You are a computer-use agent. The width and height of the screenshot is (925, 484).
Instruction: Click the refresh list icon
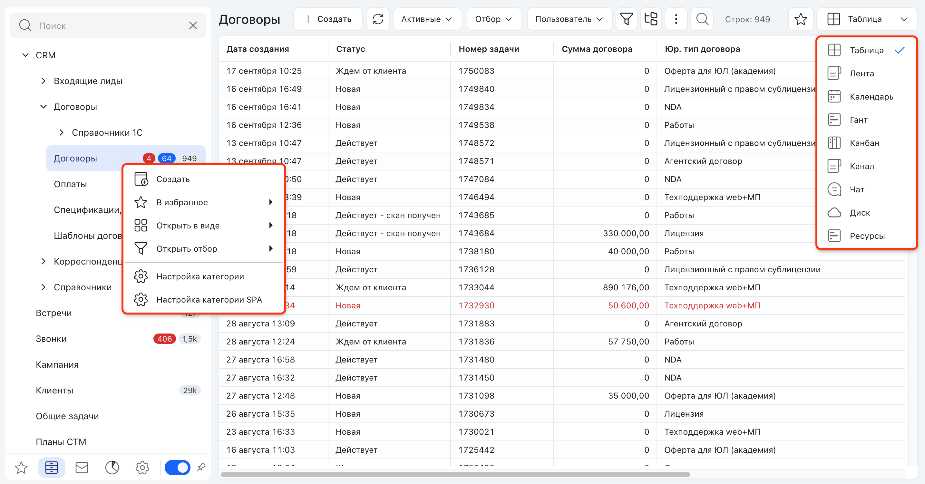click(378, 19)
